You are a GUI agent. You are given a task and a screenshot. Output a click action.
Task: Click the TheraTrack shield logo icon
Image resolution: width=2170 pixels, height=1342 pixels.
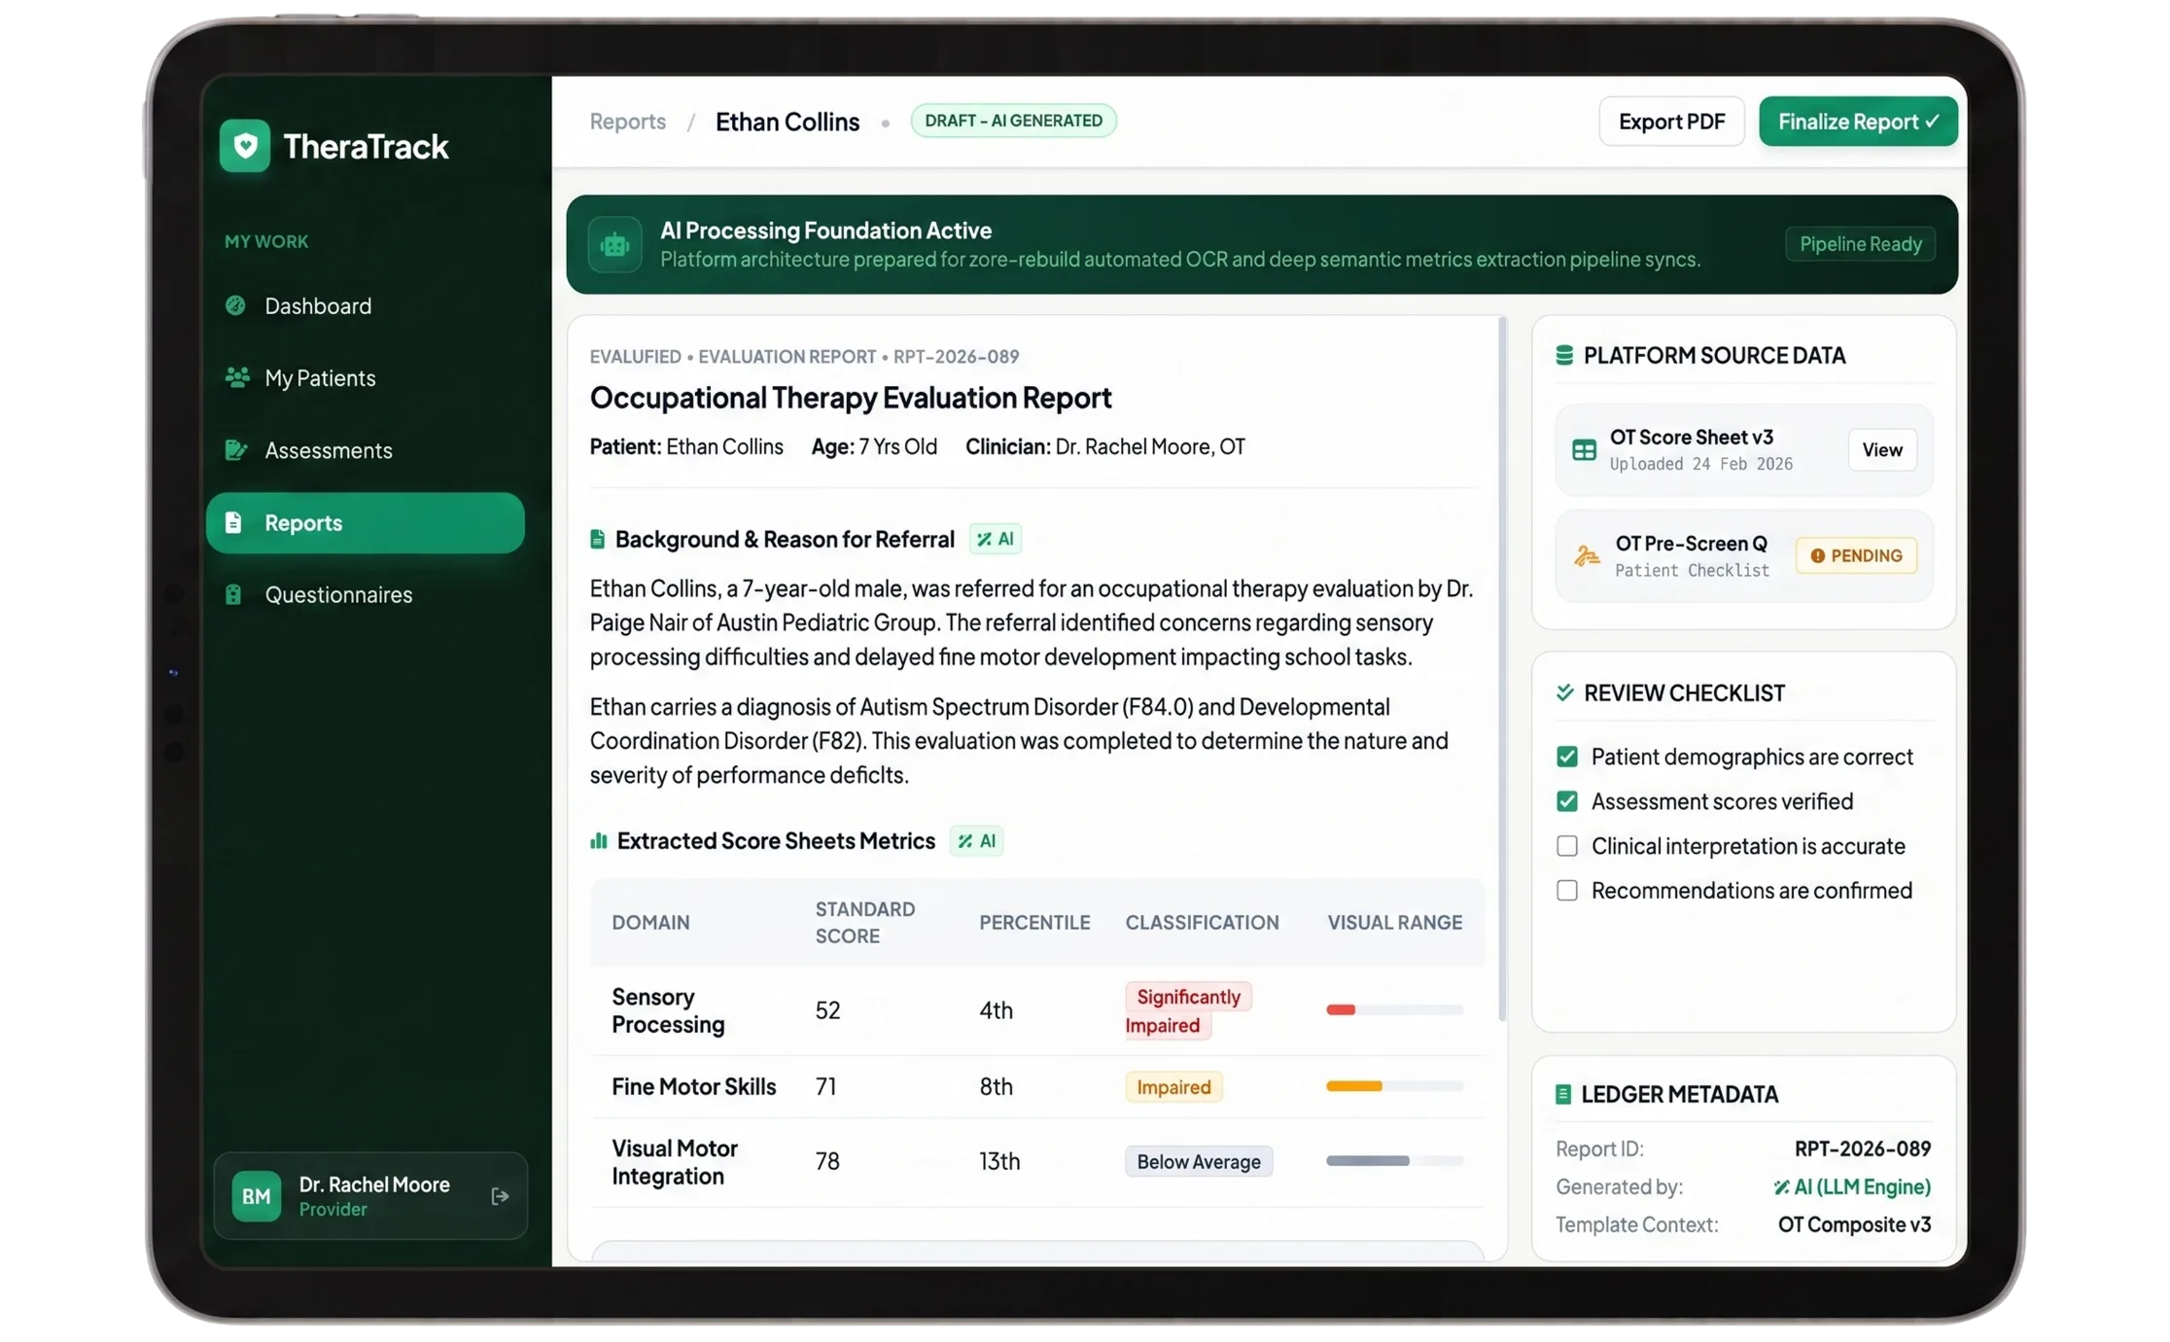point(245,146)
